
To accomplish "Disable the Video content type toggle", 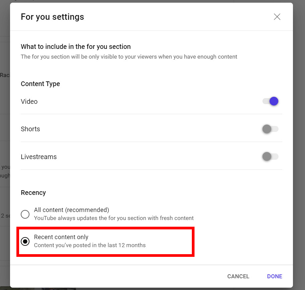I will (271, 101).
